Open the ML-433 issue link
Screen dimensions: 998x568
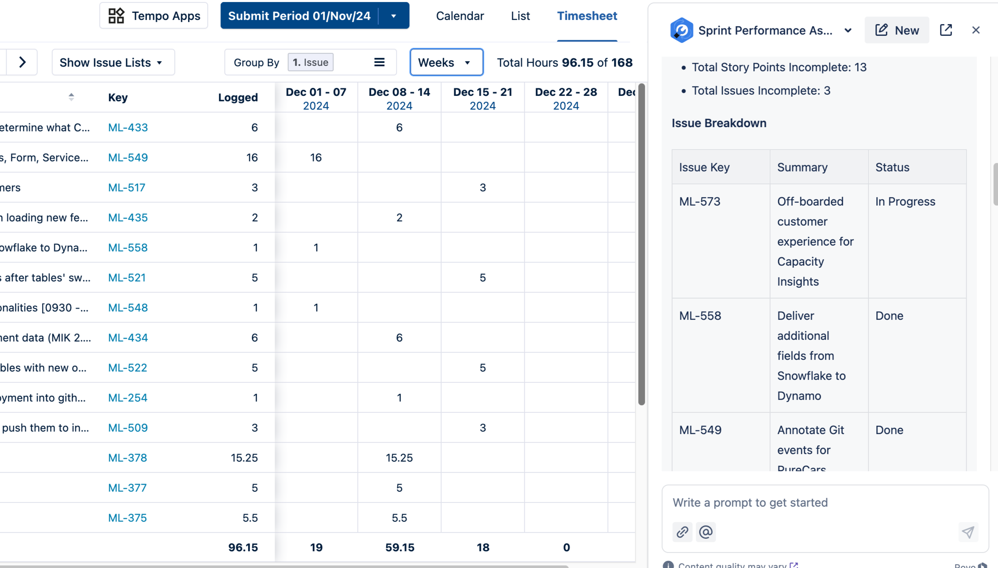tap(128, 128)
